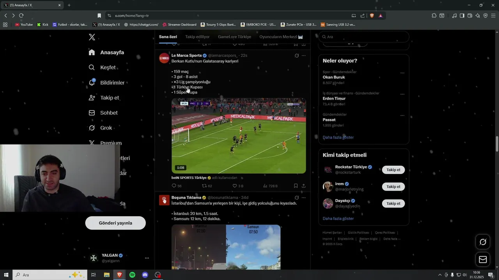Toggle the browser sidebar panel

pos(462,16)
